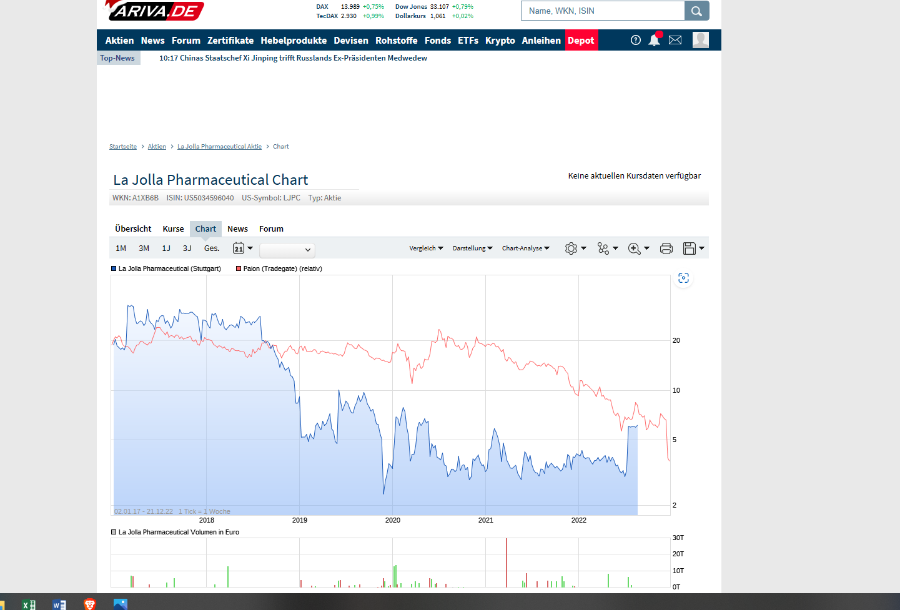Click the red Paion legend swatch
Screen dimensions: 900x610
coord(239,268)
